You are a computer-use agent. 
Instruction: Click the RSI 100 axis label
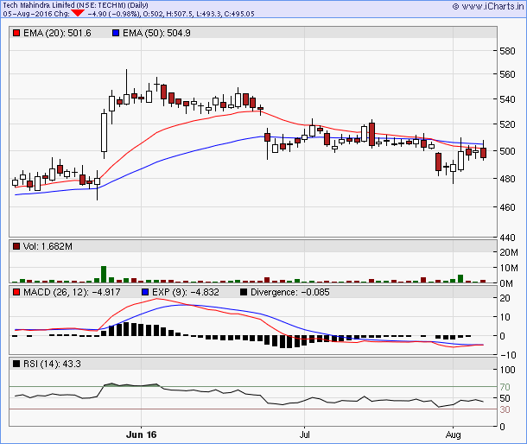pos(507,370)
